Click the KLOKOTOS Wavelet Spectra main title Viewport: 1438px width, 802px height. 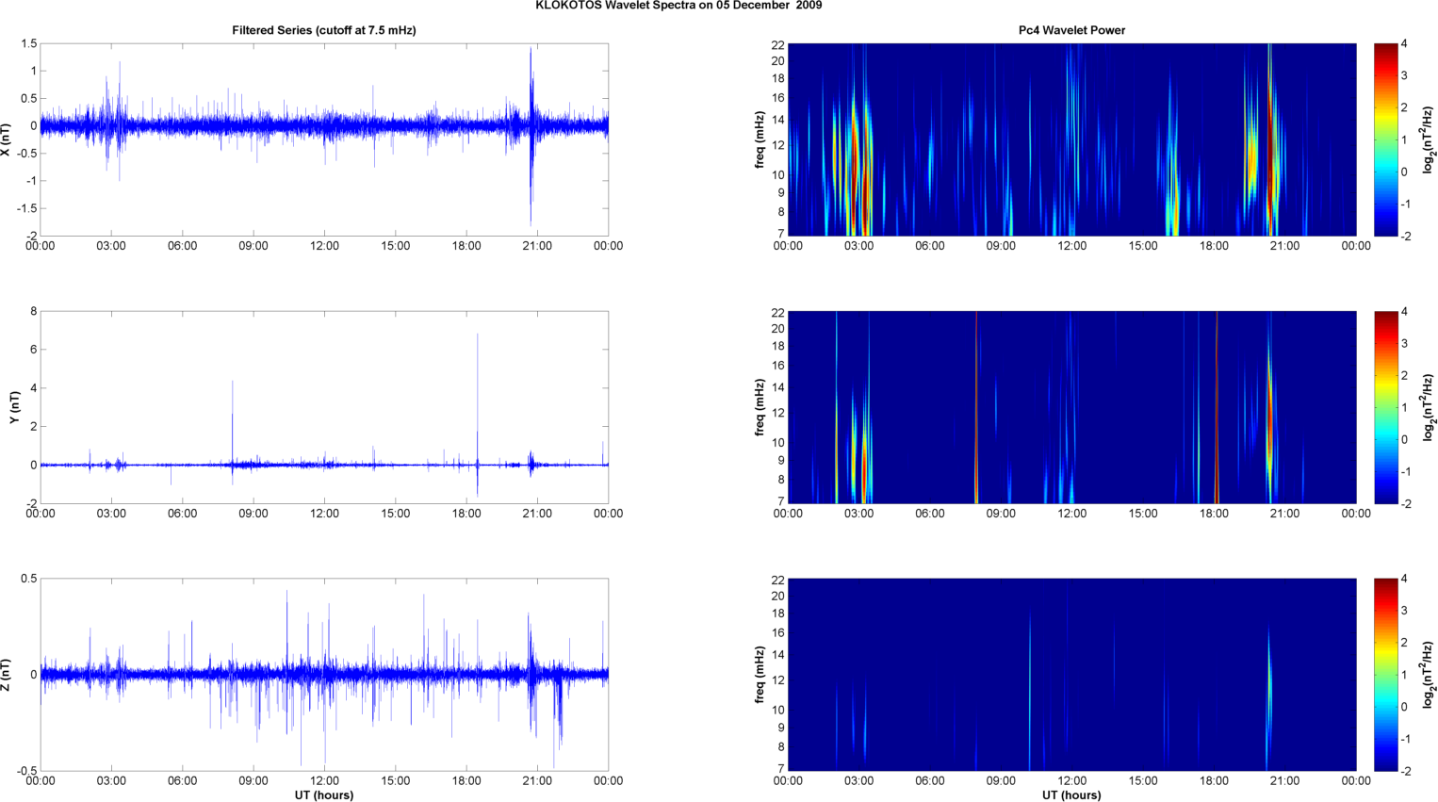678,6
